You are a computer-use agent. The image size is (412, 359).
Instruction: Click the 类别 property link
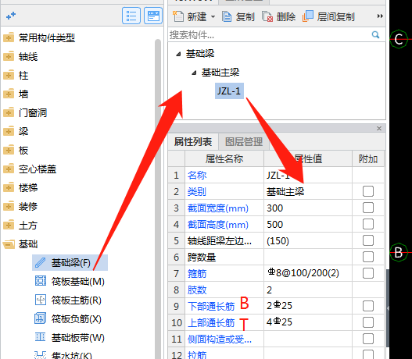197,192
